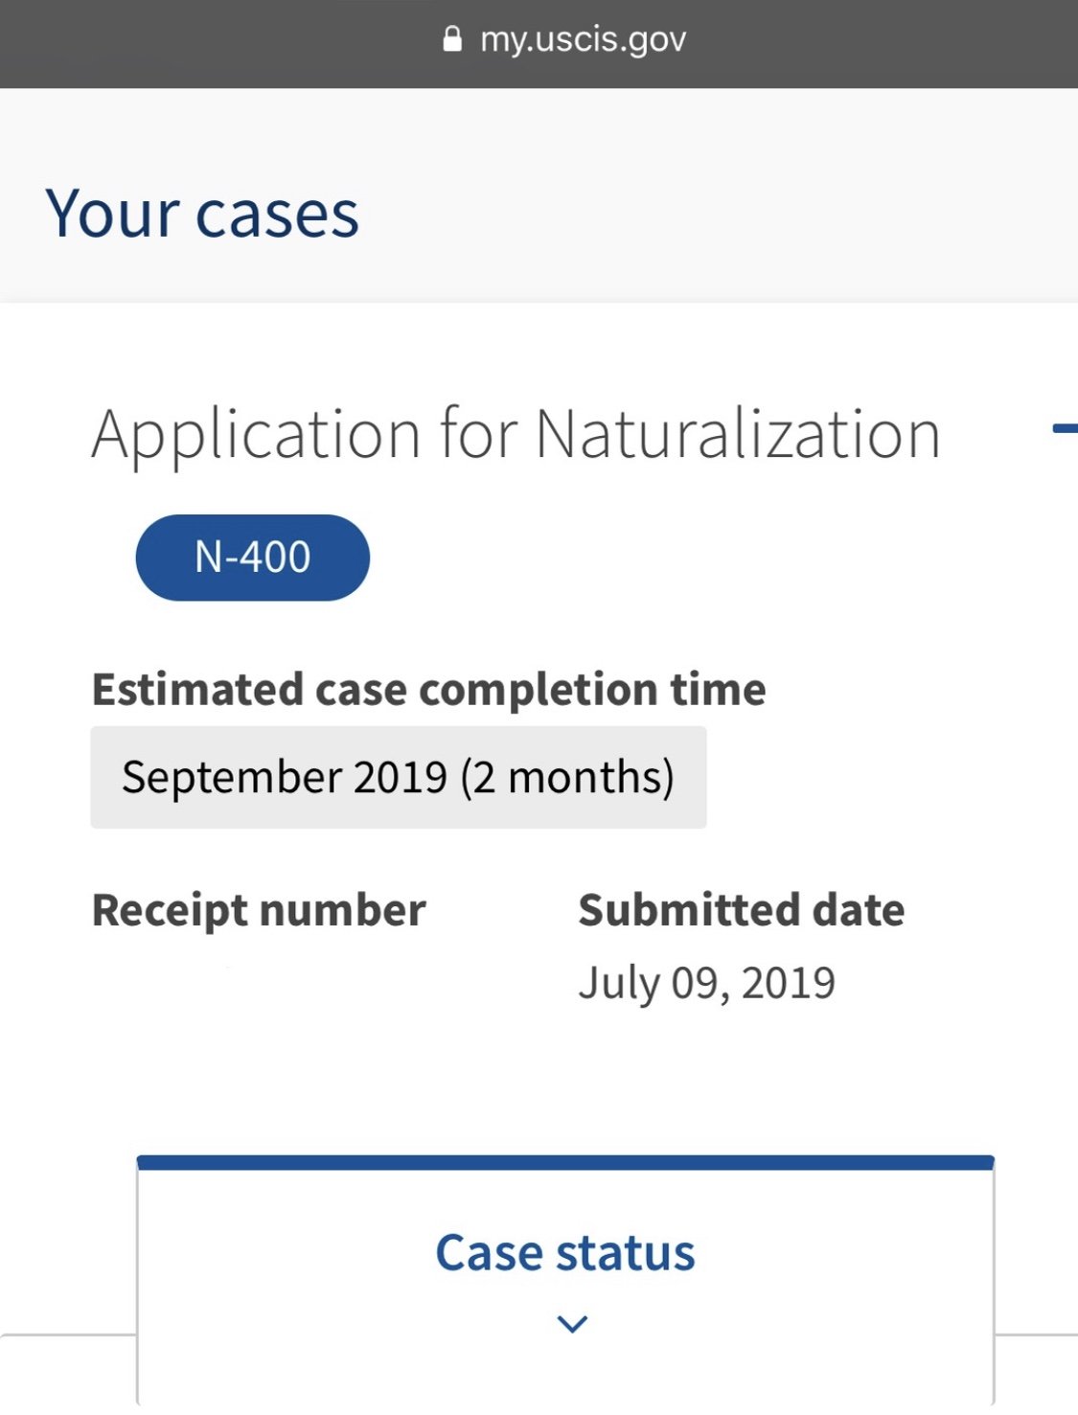1078x1415 pixels.
Task: Select September 2019 completion estimate box
Action: pos(399,777)
